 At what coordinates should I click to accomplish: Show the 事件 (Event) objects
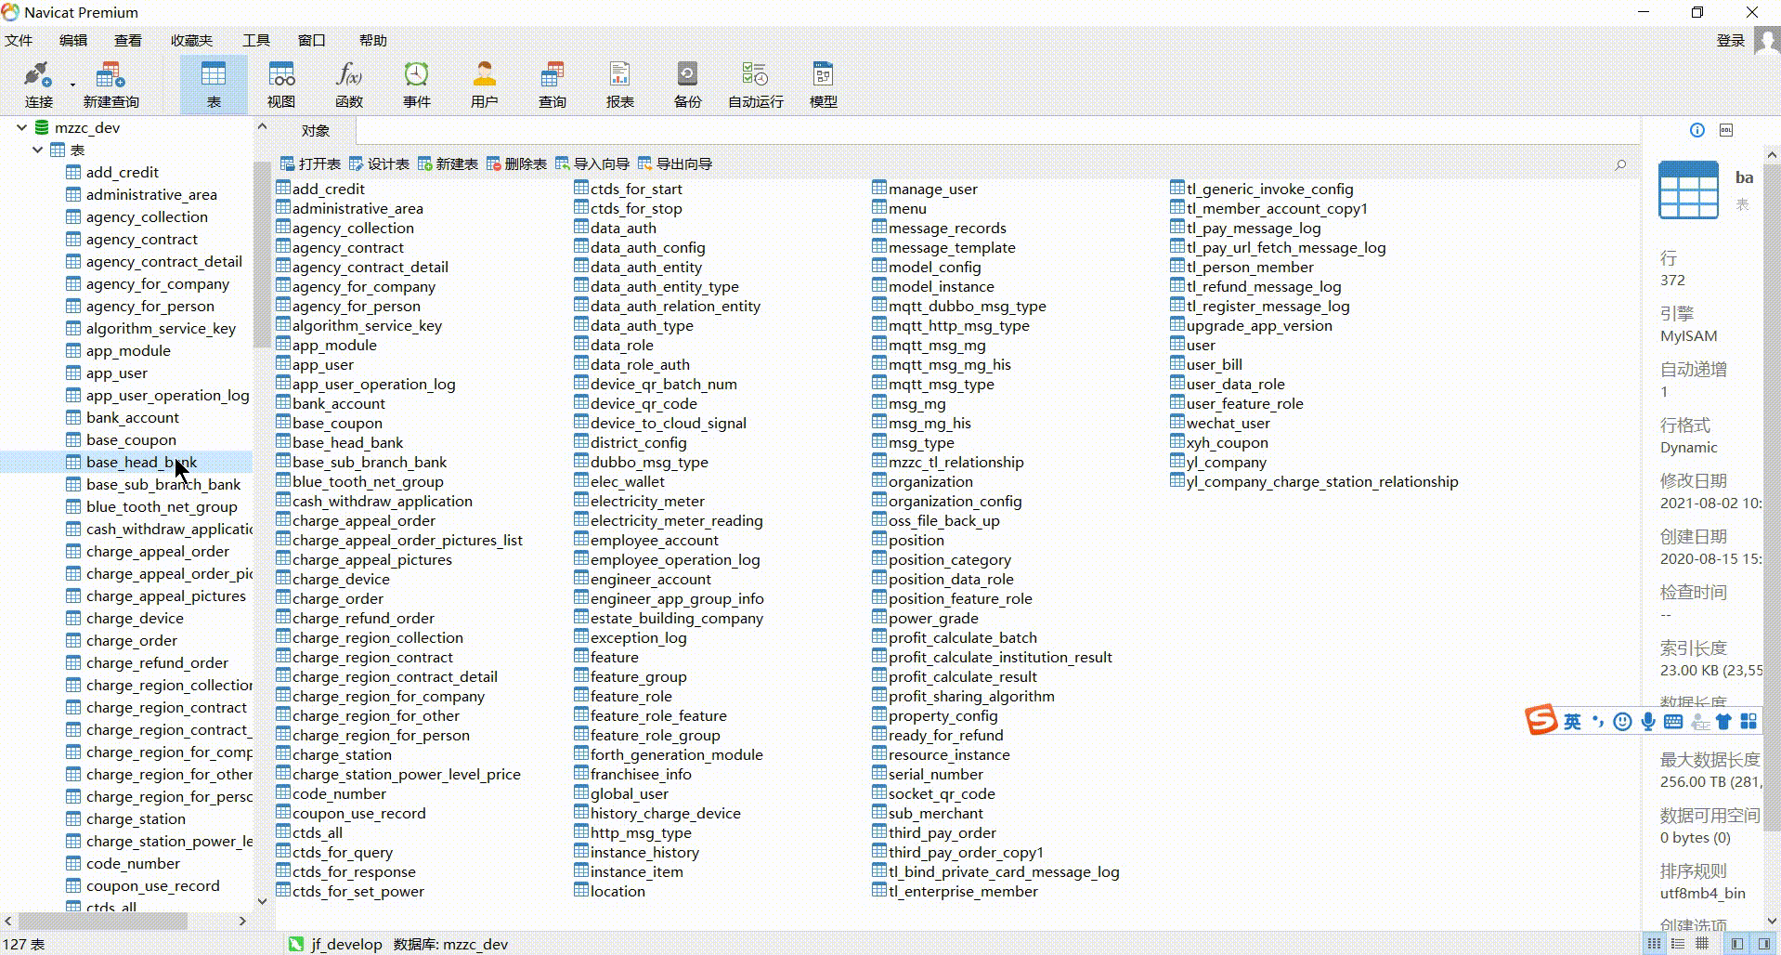pos(417,84)
